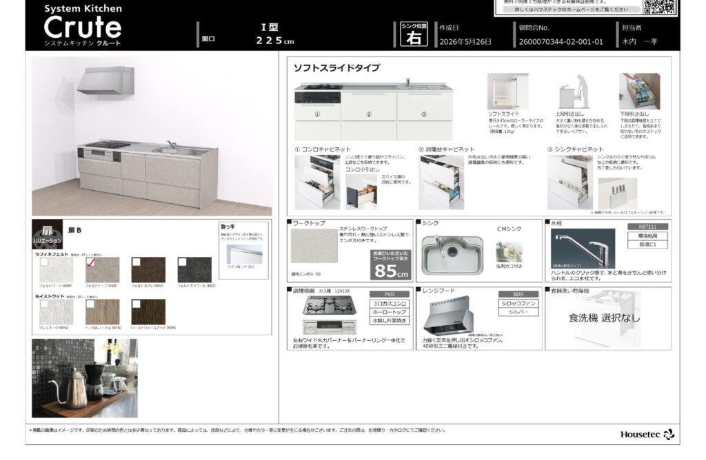Click the 銀河エンボス worktop sample swatch
The width and height of the screenshot is (706, 460).
tap(314, 246)
